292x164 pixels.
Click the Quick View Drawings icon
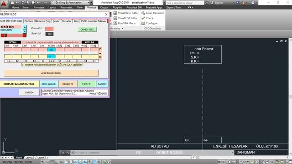coord(234,162)
